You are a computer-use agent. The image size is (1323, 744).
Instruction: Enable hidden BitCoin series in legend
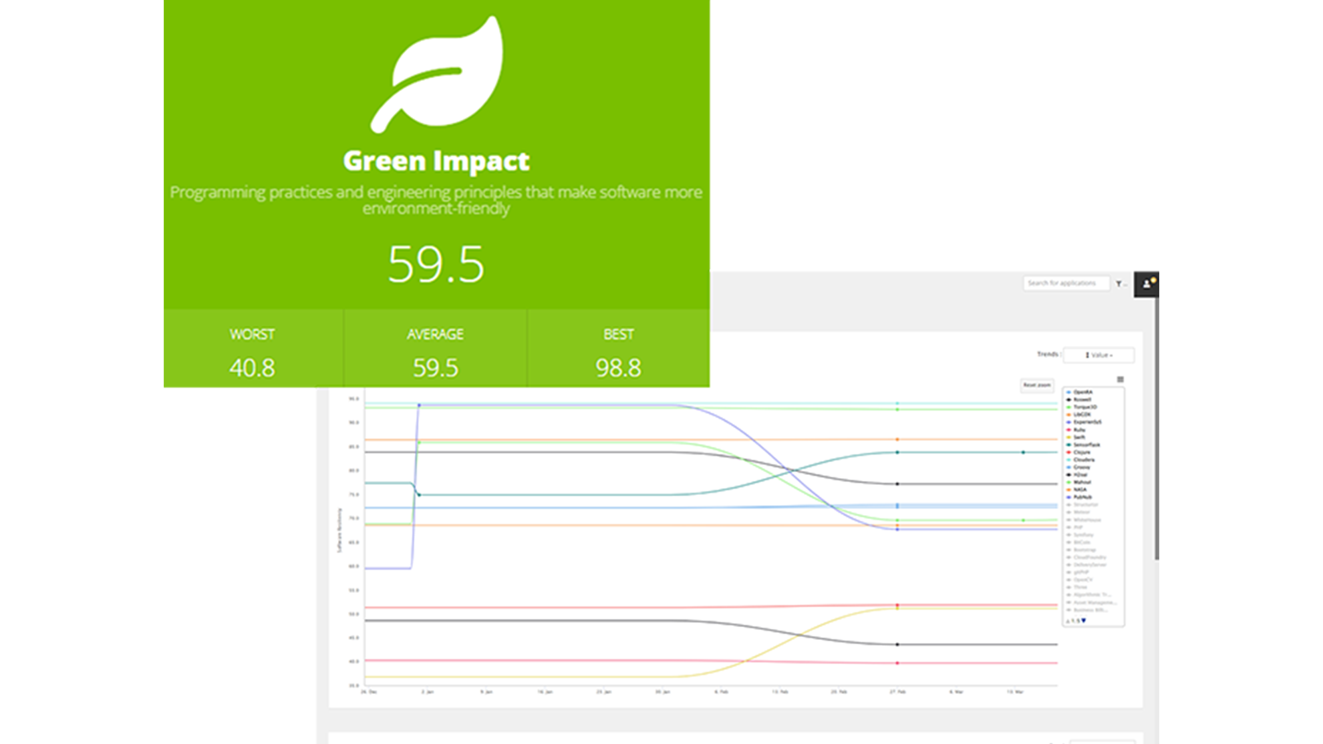pyautogui.click(x=1078, y=542)
